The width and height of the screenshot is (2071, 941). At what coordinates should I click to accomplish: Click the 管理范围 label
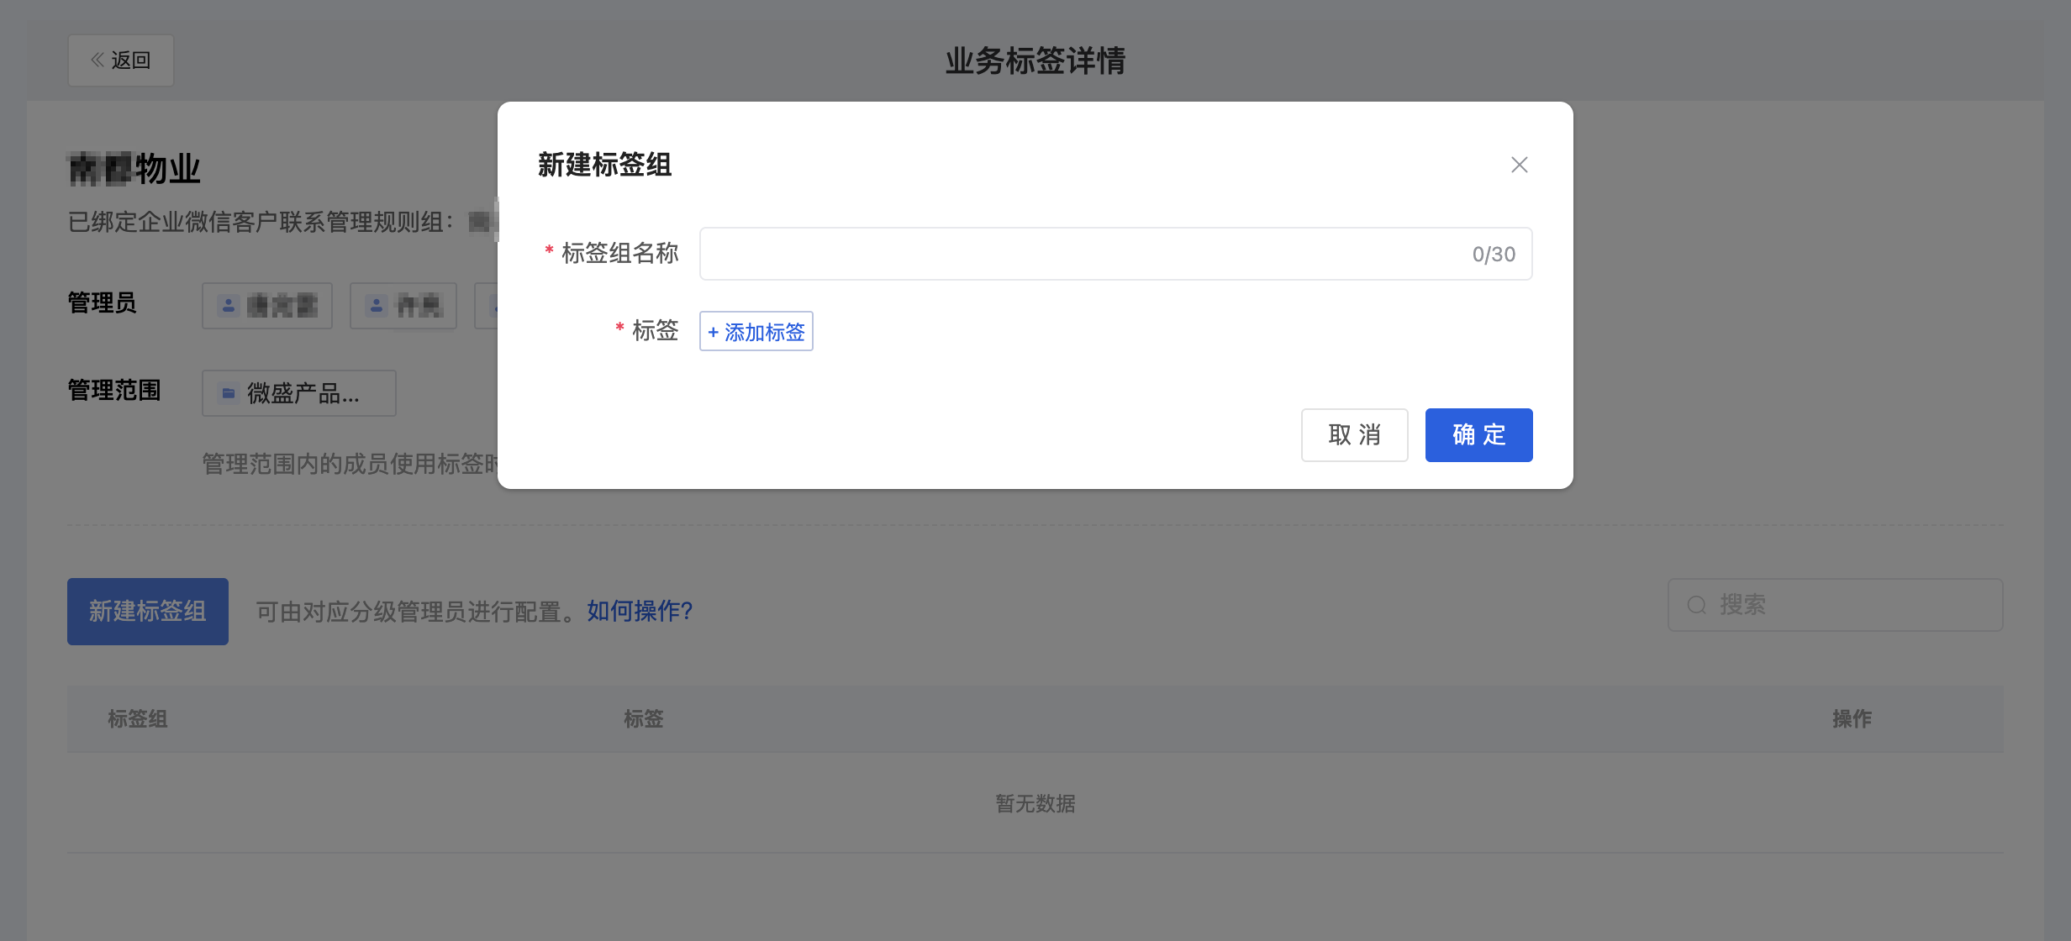tap(114, 390)
